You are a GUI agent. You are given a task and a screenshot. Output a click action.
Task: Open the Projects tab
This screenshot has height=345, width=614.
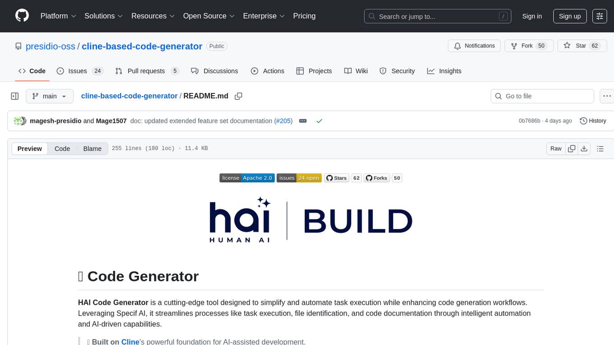(314, 71)
